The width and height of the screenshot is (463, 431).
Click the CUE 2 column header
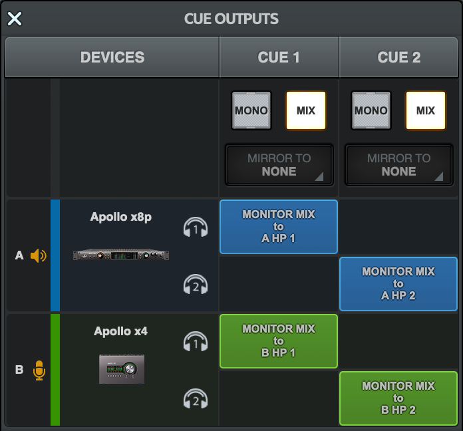tap(398, 57)
